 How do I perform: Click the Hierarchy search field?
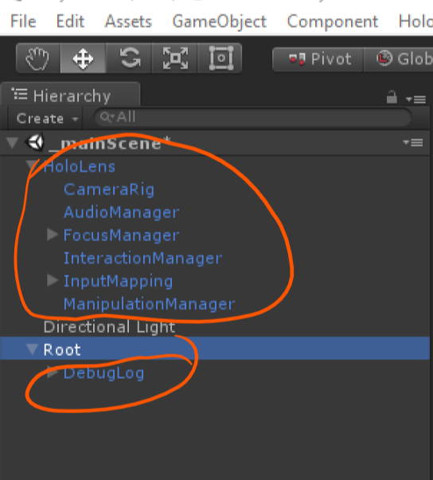click(252, 117)
